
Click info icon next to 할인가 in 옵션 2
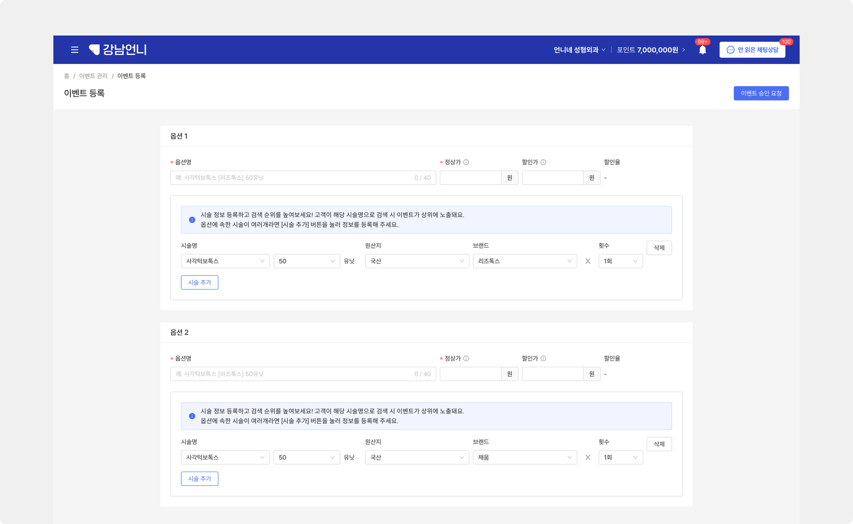(543, 358)
